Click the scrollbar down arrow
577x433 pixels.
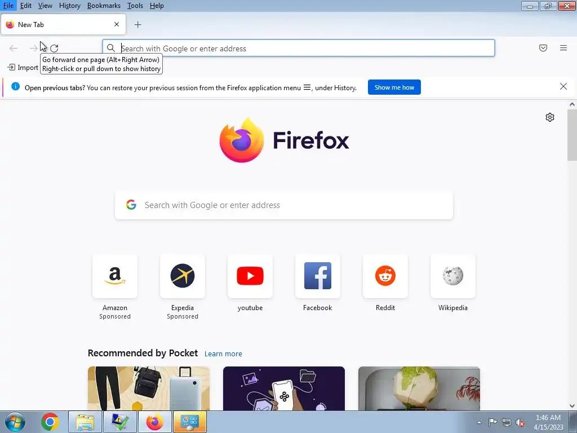click(572, 406)
